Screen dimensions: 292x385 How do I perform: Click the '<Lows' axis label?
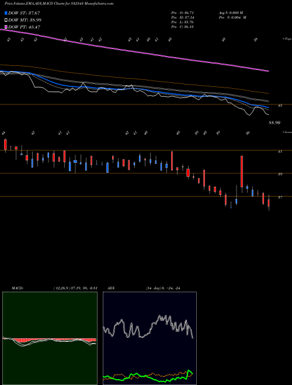[x=287, y=132]
